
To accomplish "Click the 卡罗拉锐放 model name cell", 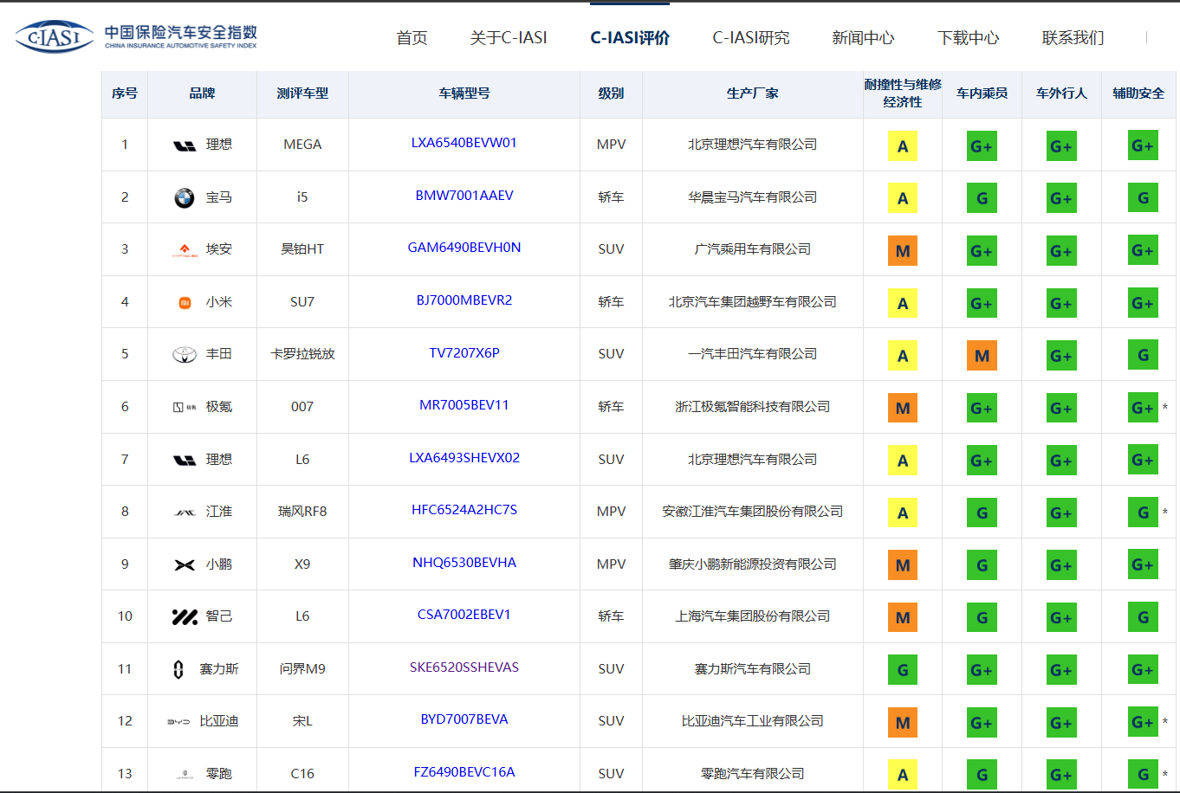I will [302, 354].
